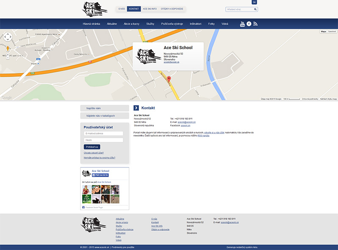Click Chcete vytvoriť účet link
Viewport: 338px width, 250px height.
[x=94, y=153]
